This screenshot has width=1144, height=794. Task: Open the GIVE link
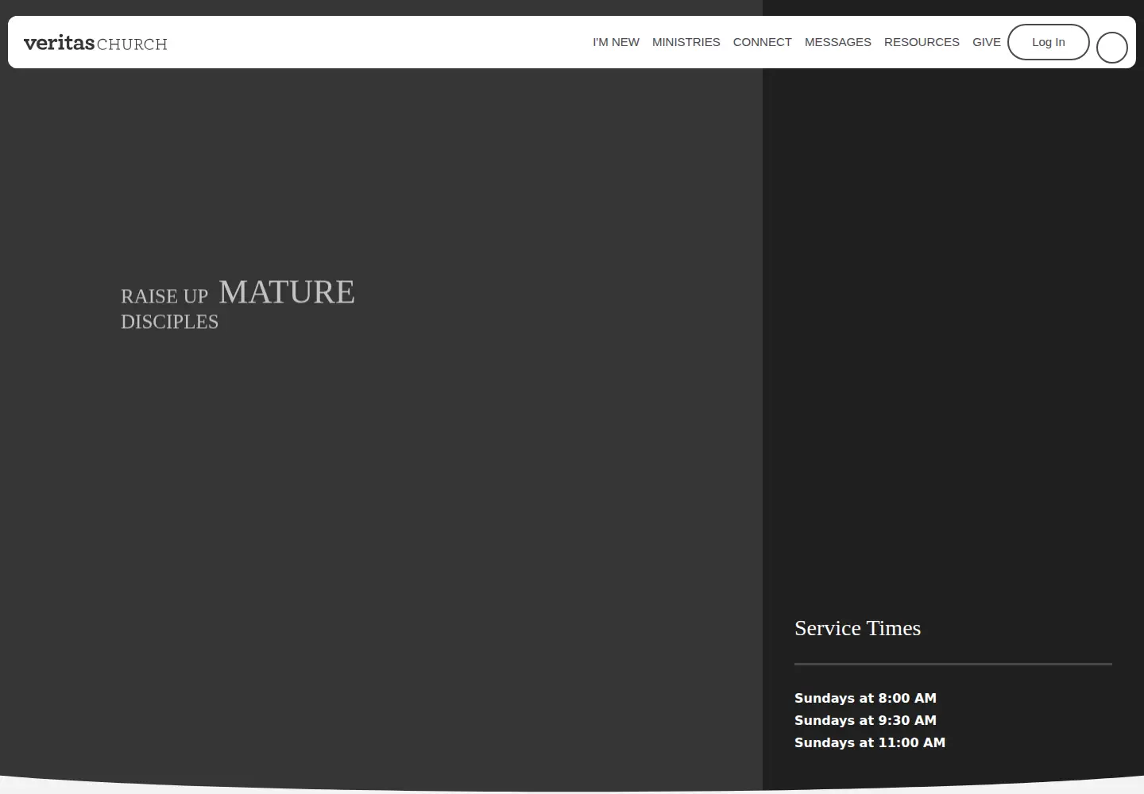(x=987, y=42)
